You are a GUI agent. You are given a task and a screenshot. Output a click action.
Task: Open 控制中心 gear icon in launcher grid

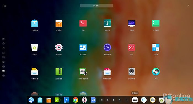[59, 47]
